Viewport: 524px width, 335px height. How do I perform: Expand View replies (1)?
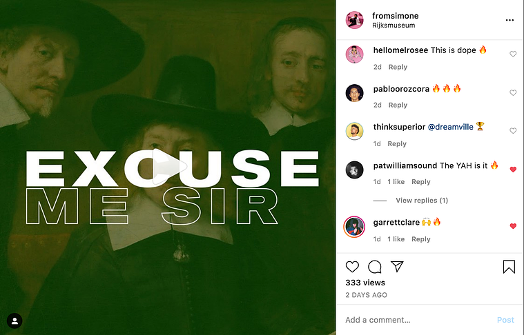tap(422, 200)
